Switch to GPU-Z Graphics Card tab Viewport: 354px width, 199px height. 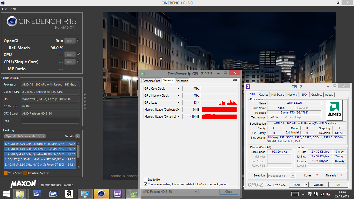151,81
